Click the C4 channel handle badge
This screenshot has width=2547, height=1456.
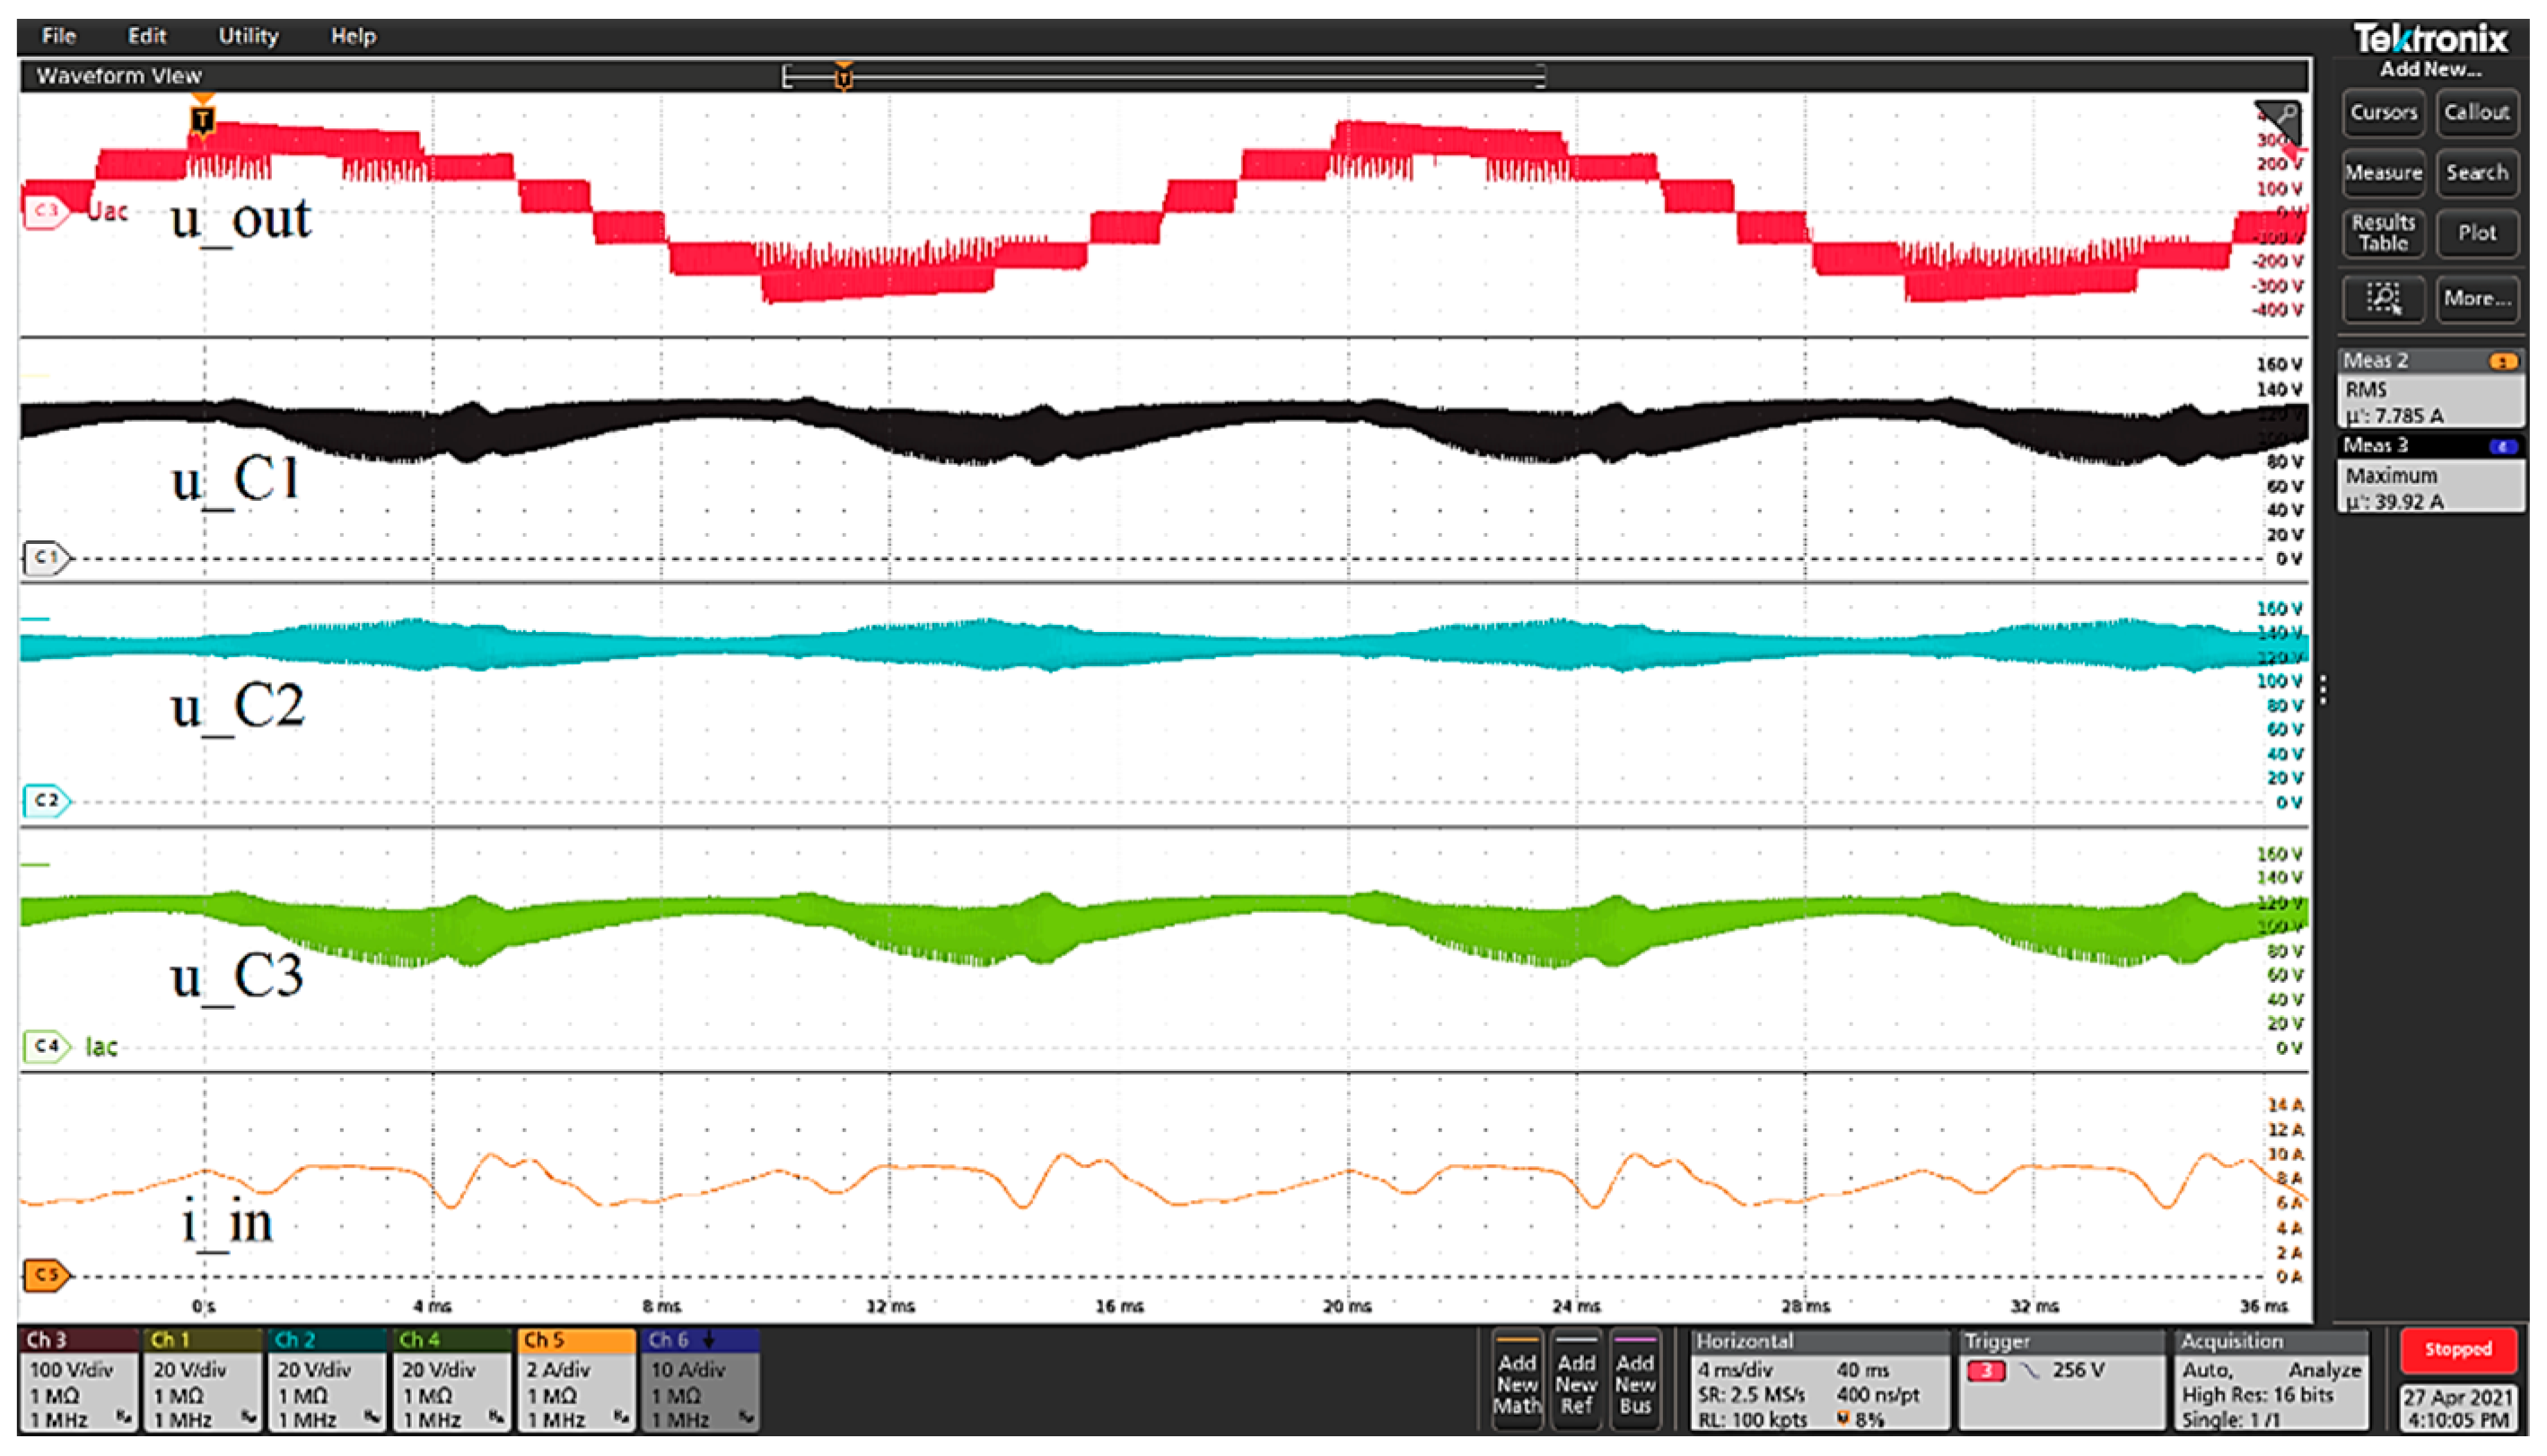(46, 1047)
